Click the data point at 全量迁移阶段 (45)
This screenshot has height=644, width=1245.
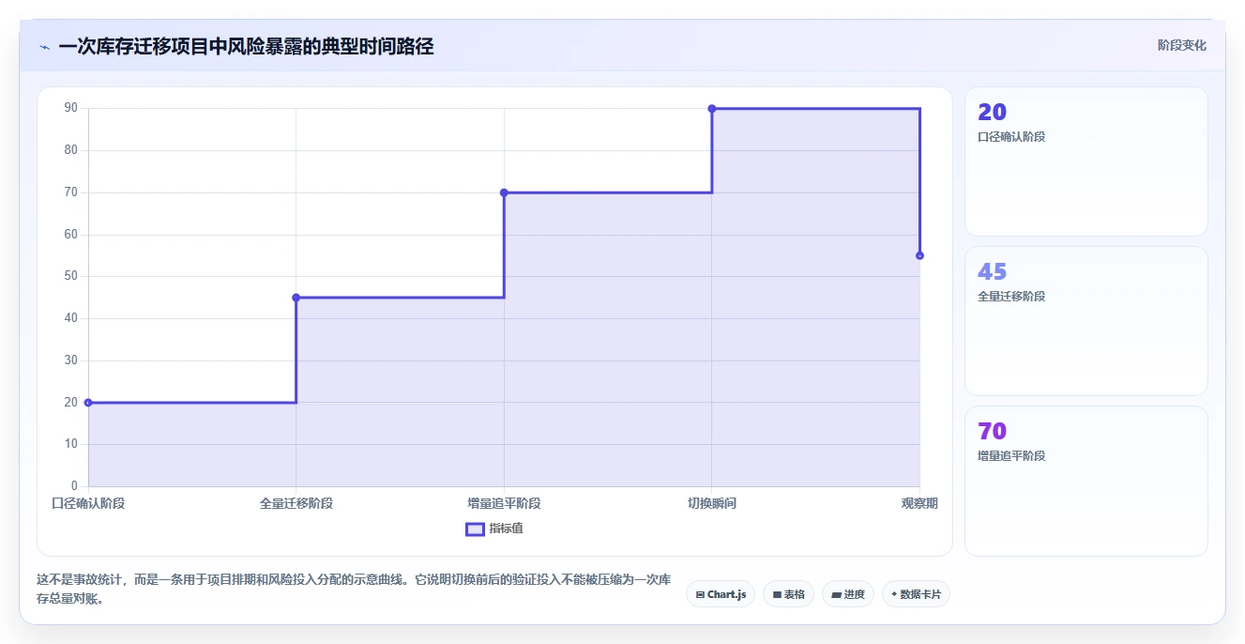296,298
